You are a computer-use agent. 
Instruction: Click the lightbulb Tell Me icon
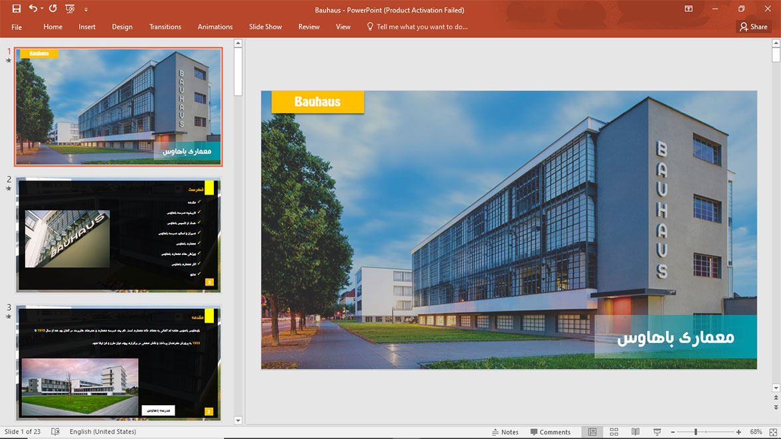(369, 27)
